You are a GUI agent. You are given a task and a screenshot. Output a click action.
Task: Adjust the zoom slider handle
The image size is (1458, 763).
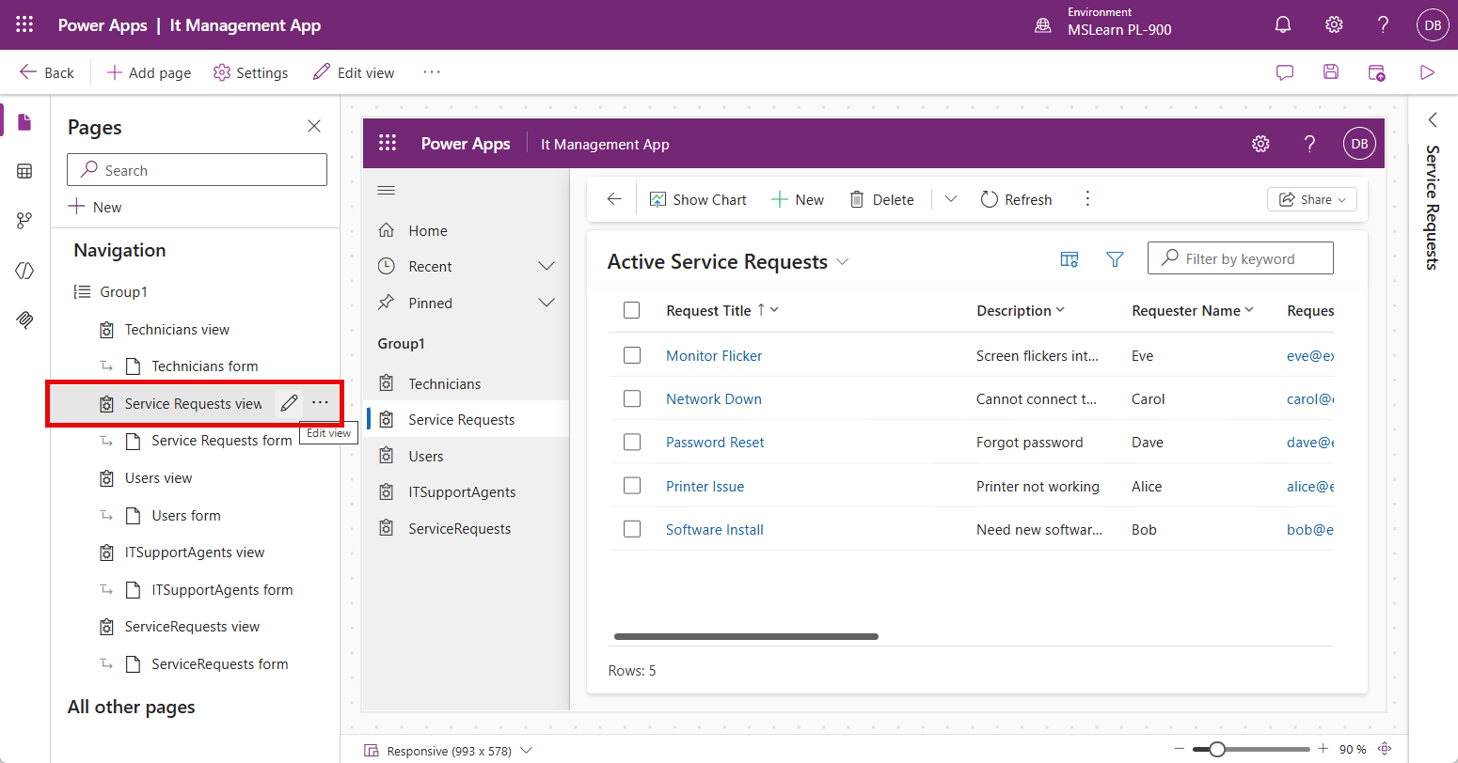click(x=1217, y=749)
